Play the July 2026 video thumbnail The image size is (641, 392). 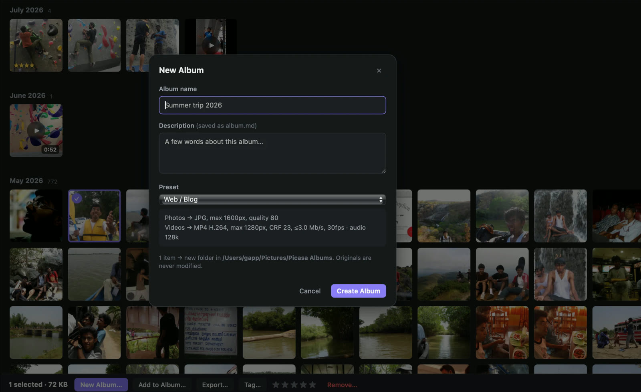coord(211,45)
